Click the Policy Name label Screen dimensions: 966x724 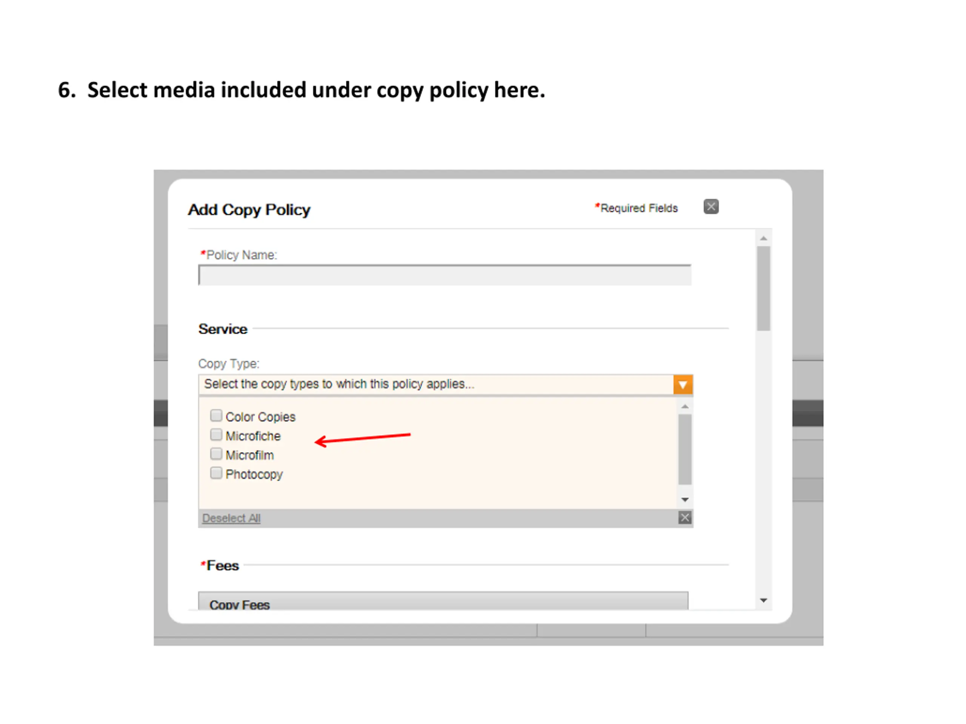click(238, 255)
